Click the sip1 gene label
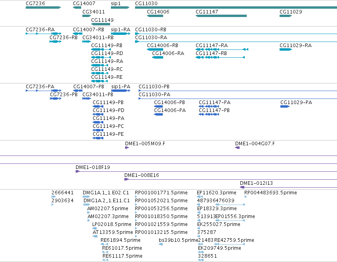The width and height of the screenshot is (337, 262). point(116,4)
